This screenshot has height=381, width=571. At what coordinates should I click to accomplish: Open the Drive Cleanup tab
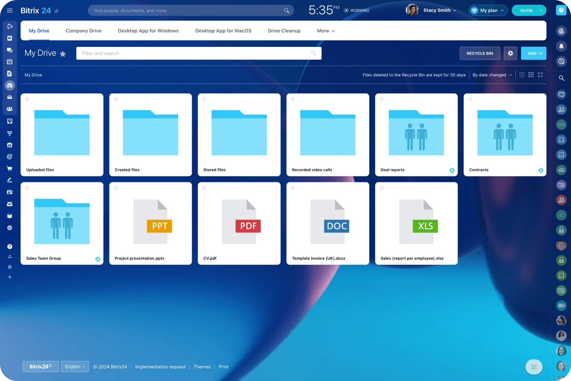coord(284,31)
